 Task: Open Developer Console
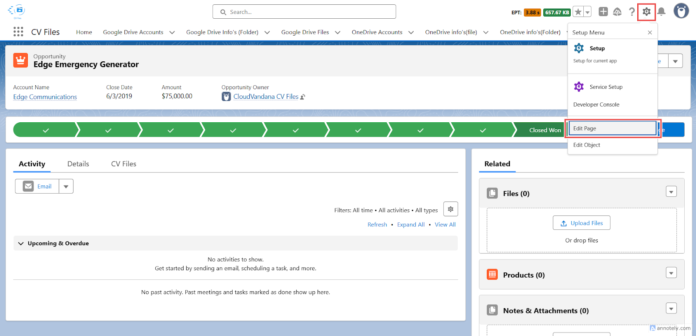596,104
